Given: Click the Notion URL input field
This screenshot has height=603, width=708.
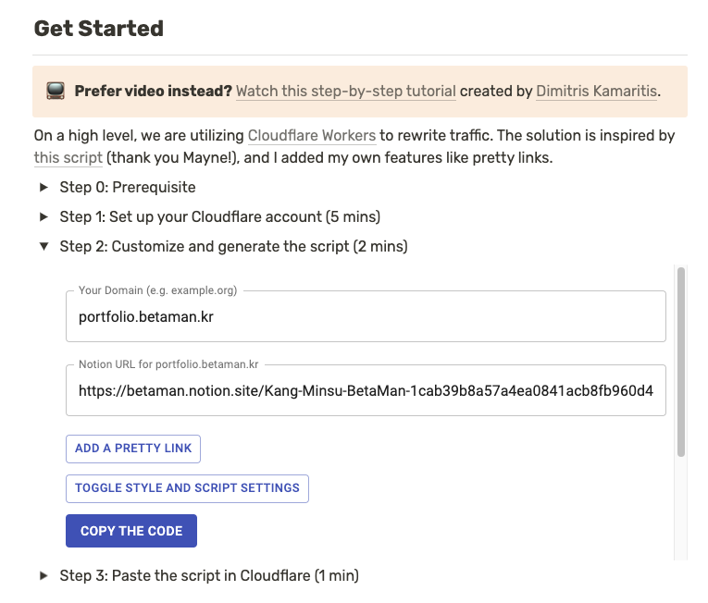Looking at the screenshot, I should tap(366, 390).
